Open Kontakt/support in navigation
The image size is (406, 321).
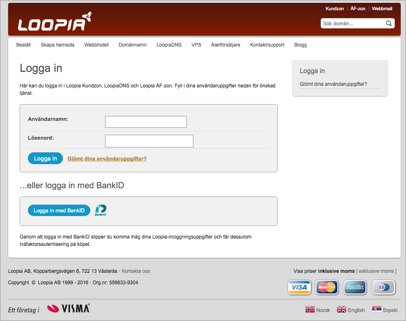(x=267, y=45)
